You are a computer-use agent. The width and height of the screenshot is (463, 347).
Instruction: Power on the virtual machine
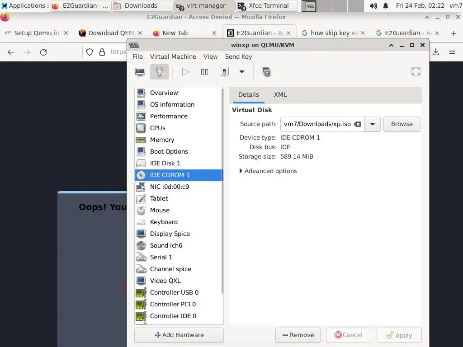coord(185,72)
